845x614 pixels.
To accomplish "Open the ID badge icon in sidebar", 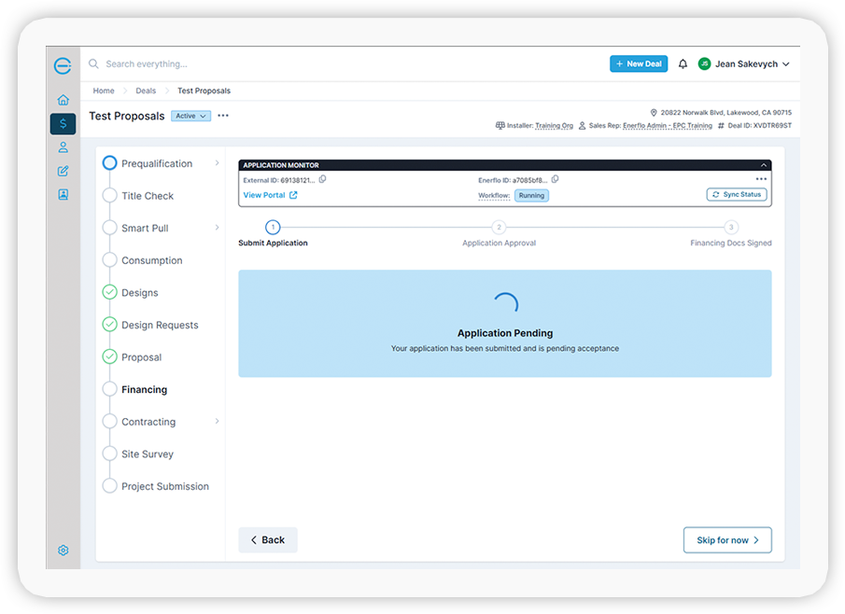I will click(x=63, y=193).
